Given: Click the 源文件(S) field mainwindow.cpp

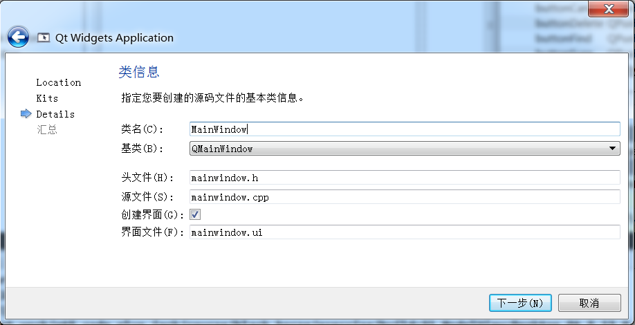Looking at the screenshot, I should pyautogui.click(x=405, y=197).
